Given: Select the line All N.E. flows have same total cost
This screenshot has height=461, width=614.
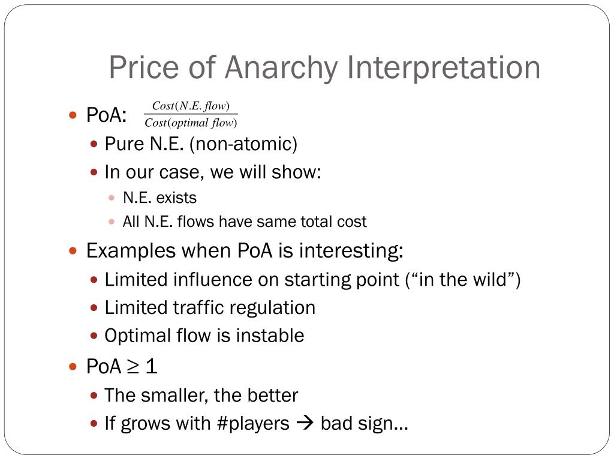Looking at the screenshot, I should [x=245, y=221].
